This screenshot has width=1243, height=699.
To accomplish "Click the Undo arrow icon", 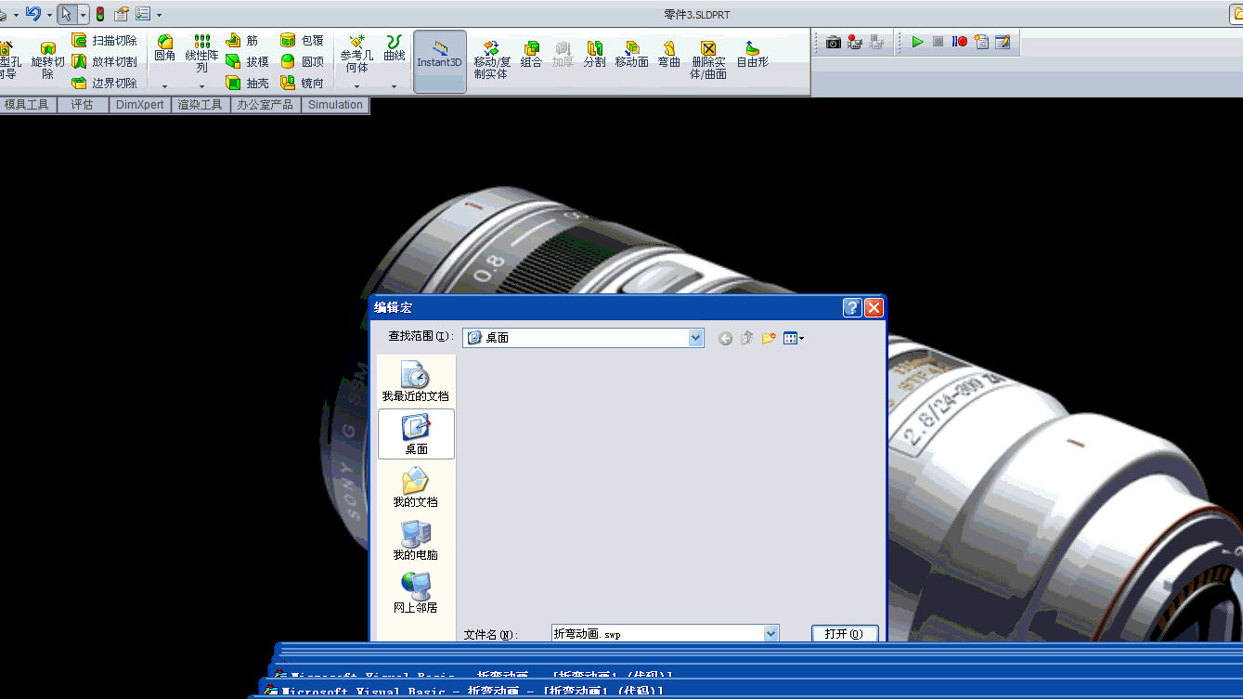I will pyautogui.click(x=32, y=14).
